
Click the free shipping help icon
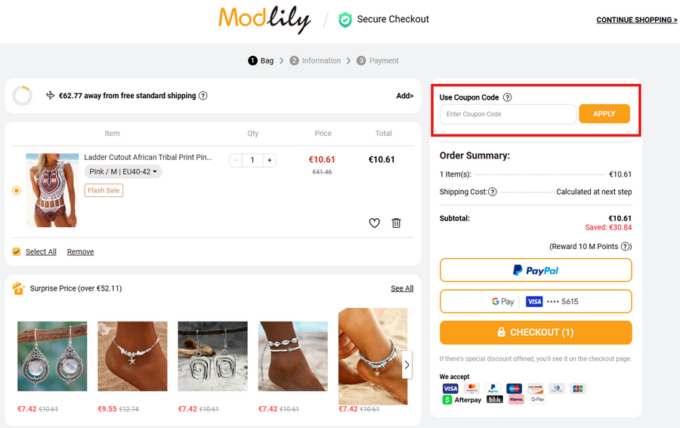pos(202,96)
